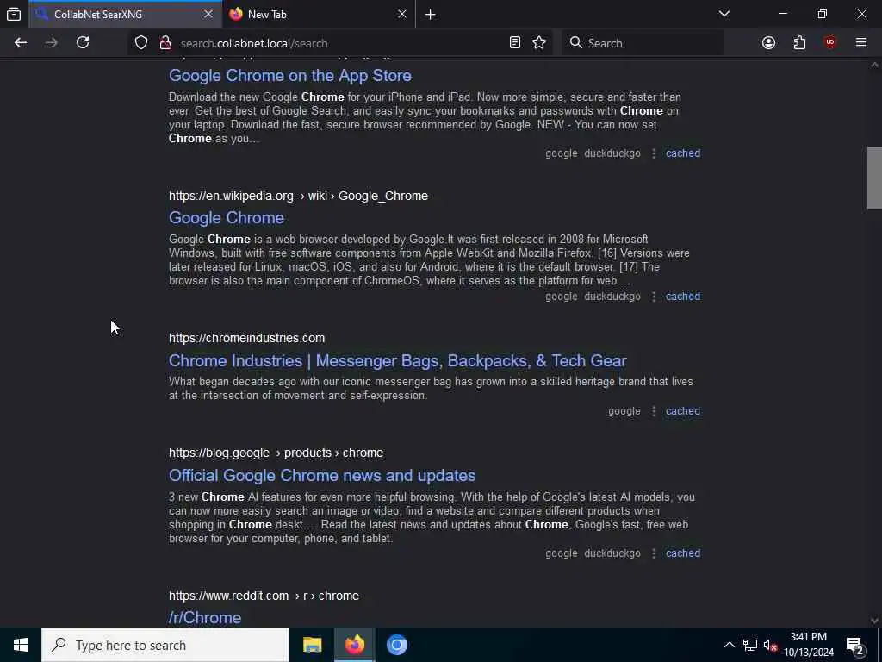Open cached link for the Chrome Industries result
This screenshot has width=882, height=662.
pos(683,411)
